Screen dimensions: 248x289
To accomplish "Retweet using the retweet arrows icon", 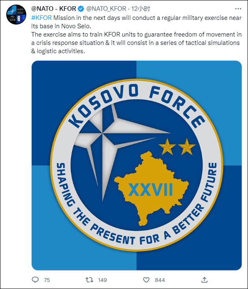I will coord(89,280).
